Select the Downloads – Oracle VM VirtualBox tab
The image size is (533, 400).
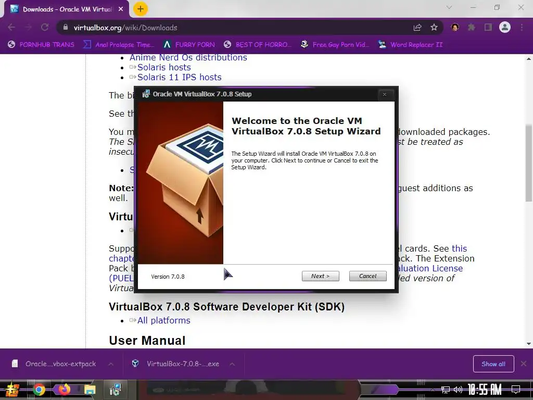pos(67,9)
